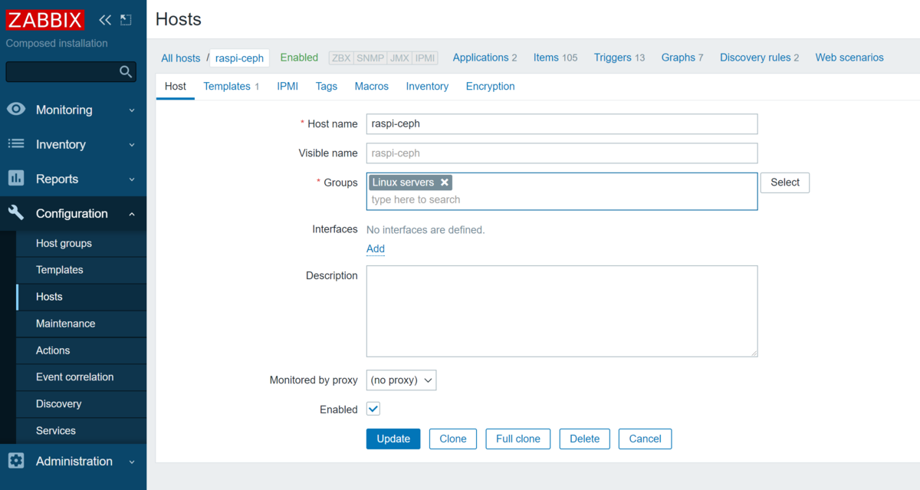Open the Templates tab
Screen dimensions: 920x490
pos(227,87)
